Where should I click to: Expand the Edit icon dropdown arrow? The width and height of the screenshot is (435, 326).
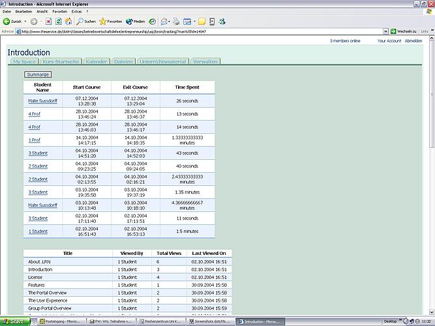click(194, 22)
